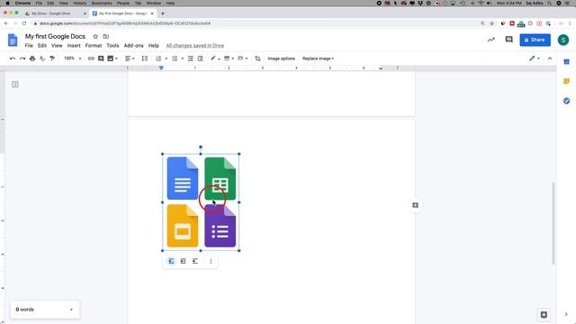
Task: Select the In line image wrap option
Action: 171,261
